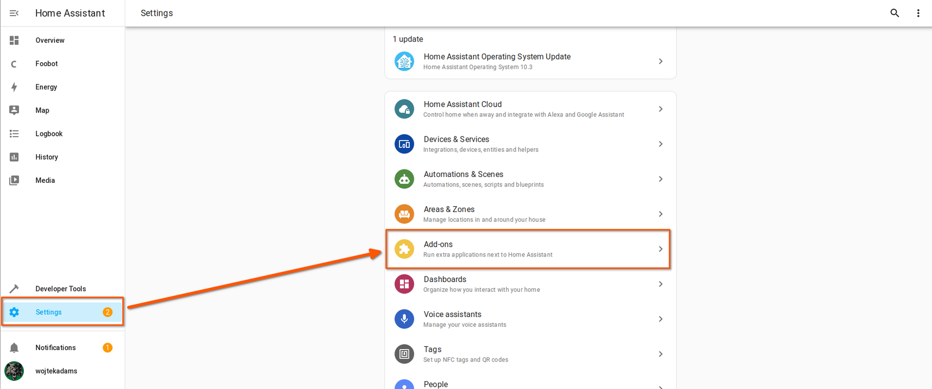Open Add-ons title
The width and height of the screenshot is (932, 389).
pos(438,245)
